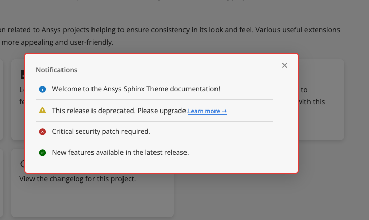Click the green checkmark success icon
Image resolution: width=369 pixels, height=220 pixels.
42,153
